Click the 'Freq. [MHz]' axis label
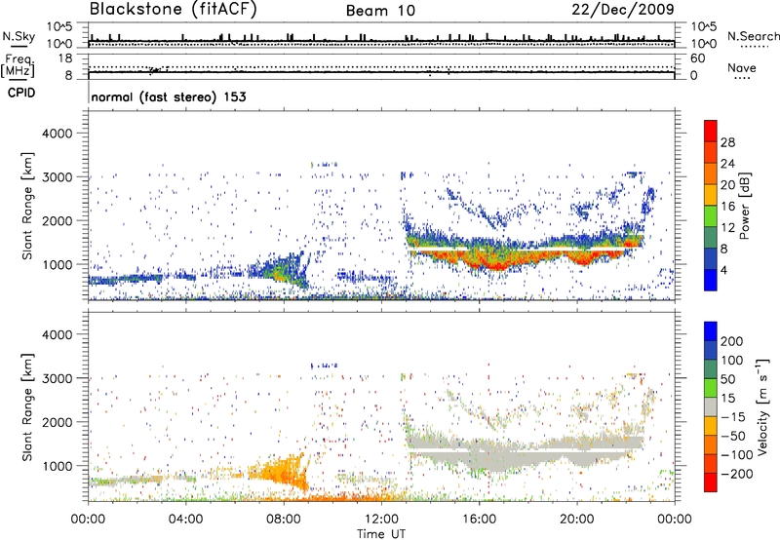The image size is (780, 540). tap(19, 65)
